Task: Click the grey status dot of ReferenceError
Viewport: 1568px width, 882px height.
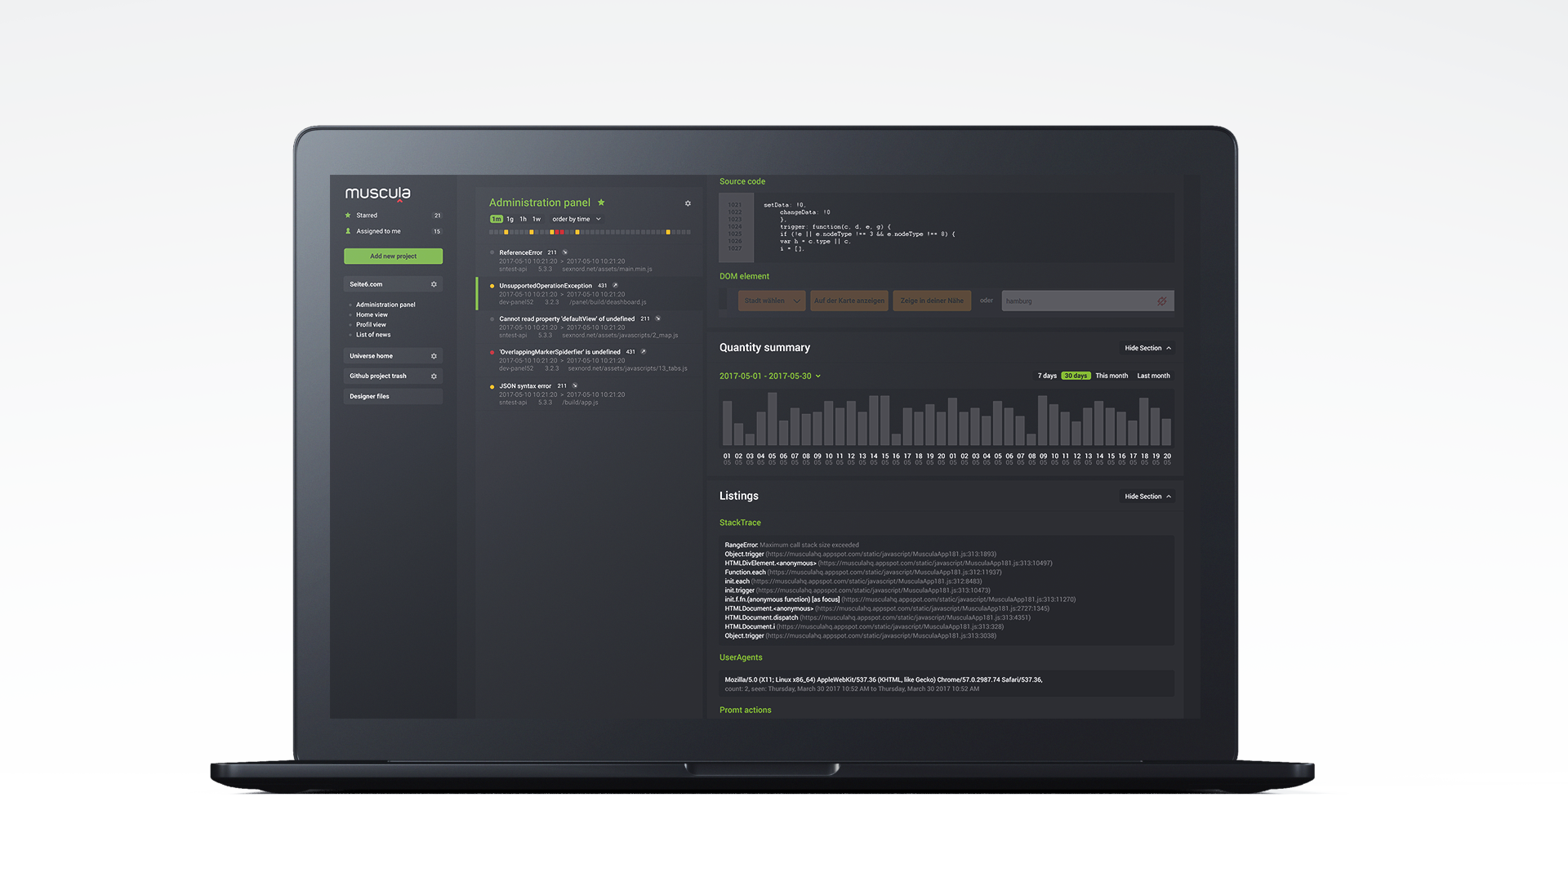Action: point(492,252)
